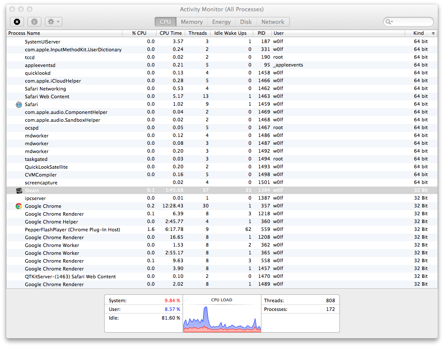Click the Processes count 172
The width and height of the screenshot is (444, 347).
click(330, 309)
